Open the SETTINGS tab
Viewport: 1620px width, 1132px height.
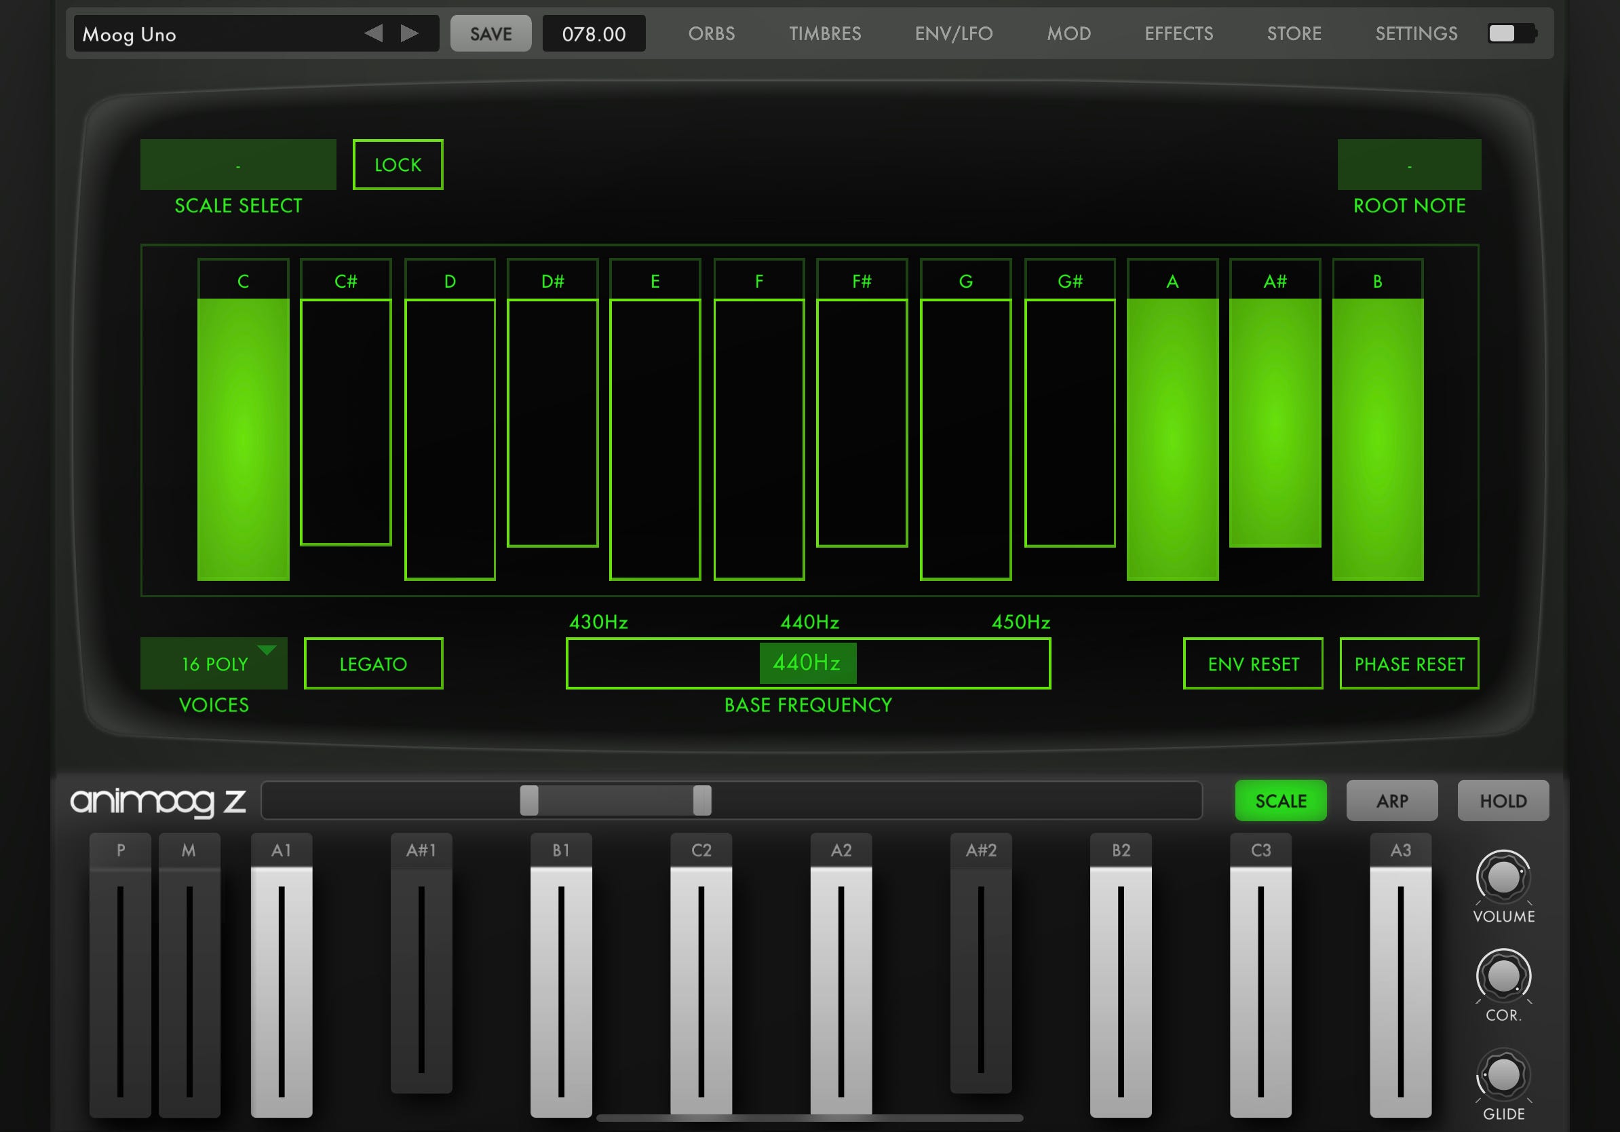(1416, 33)
